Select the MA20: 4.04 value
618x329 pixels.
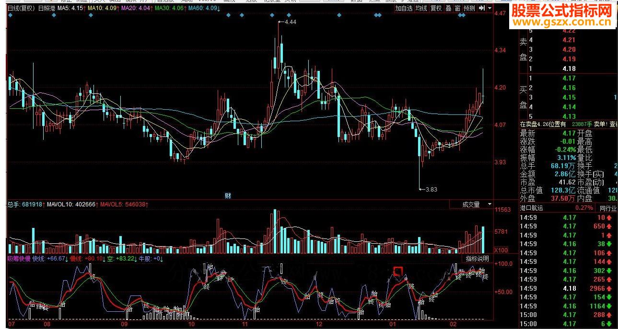click(137, 8)
